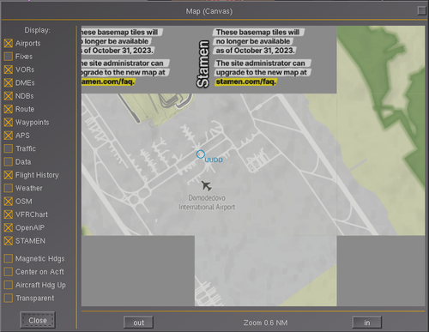
Task: Toggle the Transparent checkbox
Action: click(9, 298)
